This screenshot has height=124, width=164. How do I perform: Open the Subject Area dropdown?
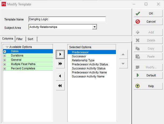click(x=94, y=27)
